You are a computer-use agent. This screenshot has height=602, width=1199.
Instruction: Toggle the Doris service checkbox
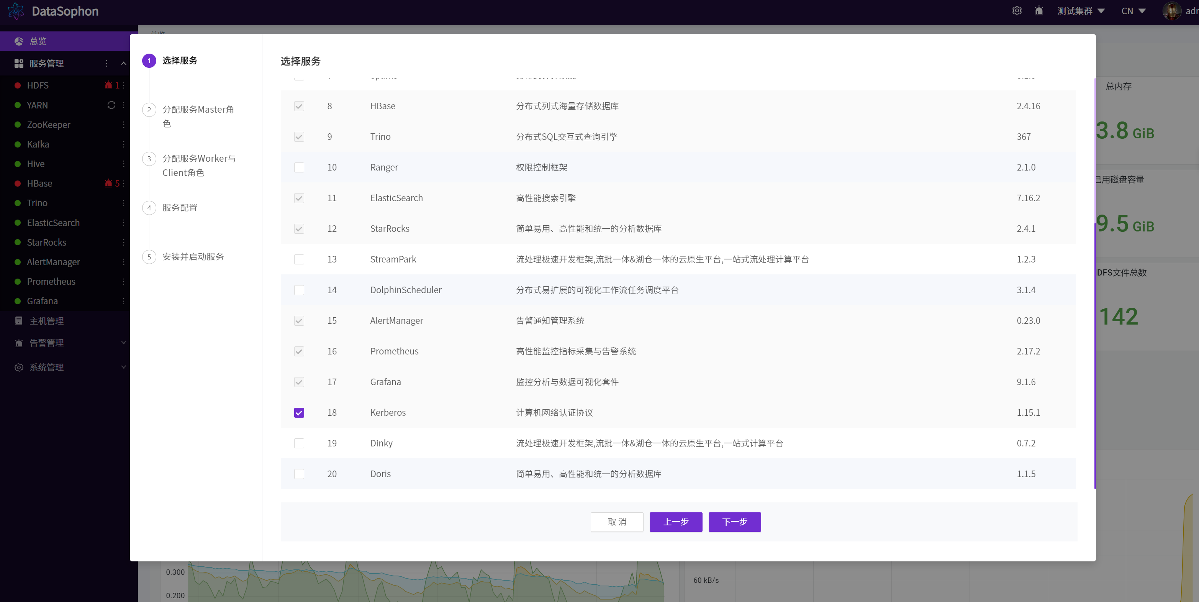point(299,474)
